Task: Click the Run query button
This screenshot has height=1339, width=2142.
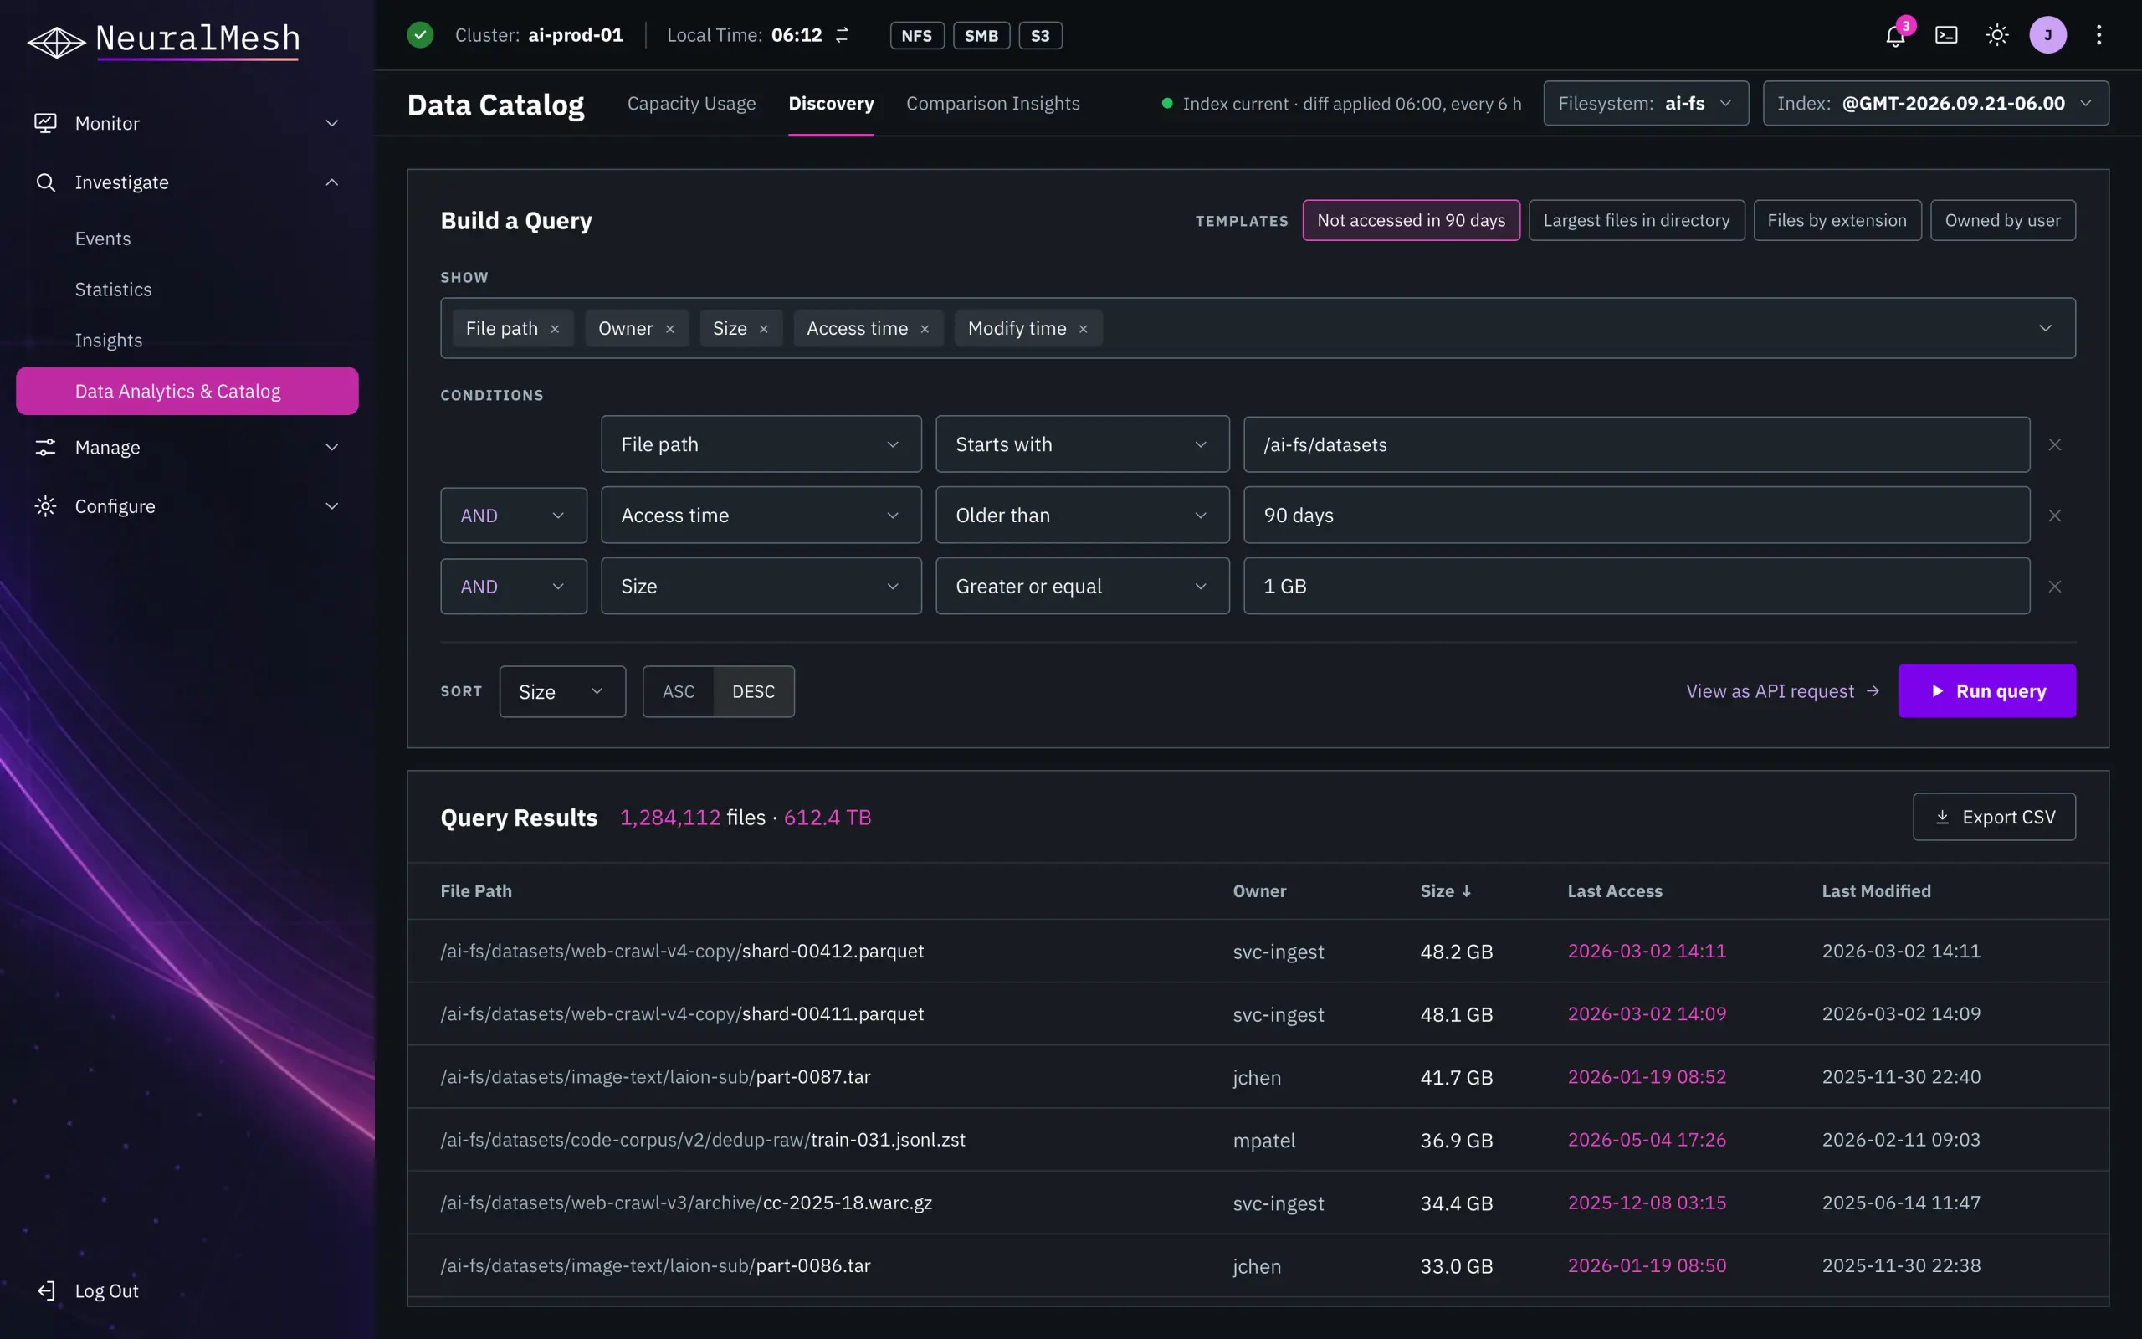Action: click(x=1986, y=691)
